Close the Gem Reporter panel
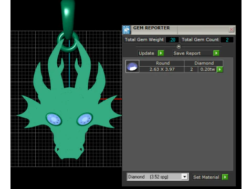 pos(231,29)
